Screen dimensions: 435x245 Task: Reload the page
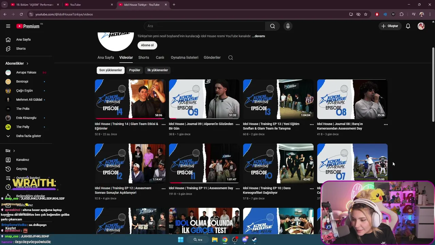(21, 14)
